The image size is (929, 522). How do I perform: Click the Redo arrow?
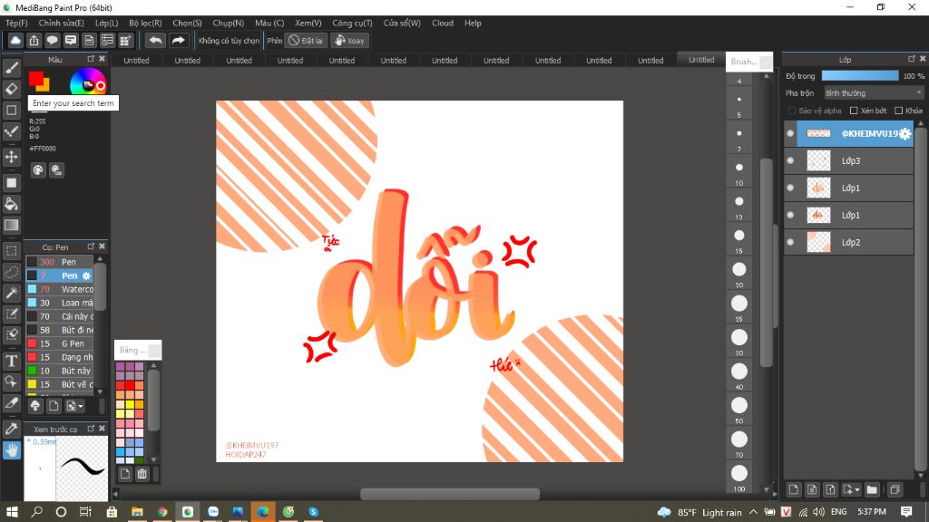178,40
